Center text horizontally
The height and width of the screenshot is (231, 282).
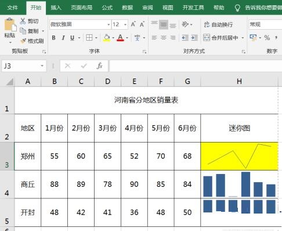pyautogui.click(x=164, y=38)
